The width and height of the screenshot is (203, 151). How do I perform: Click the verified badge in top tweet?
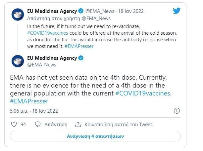coord(81,11)
